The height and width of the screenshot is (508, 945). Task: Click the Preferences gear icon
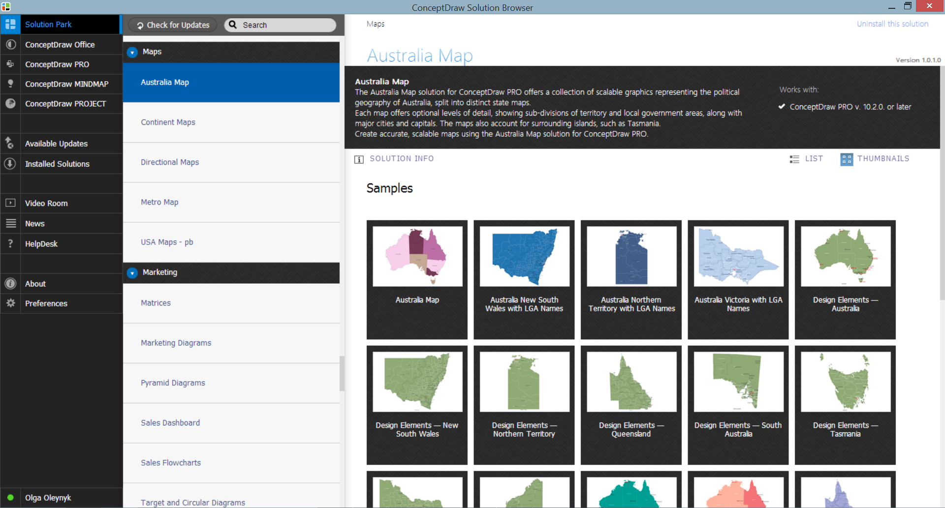pyautogui.click(x=10, y=303)
